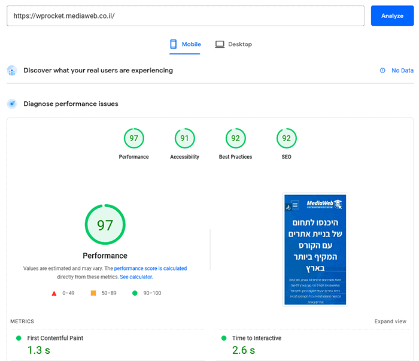The width and height of the screenshot is (419, 361).
Task: Click the Performance label under gauge
Action: (133, 157)
